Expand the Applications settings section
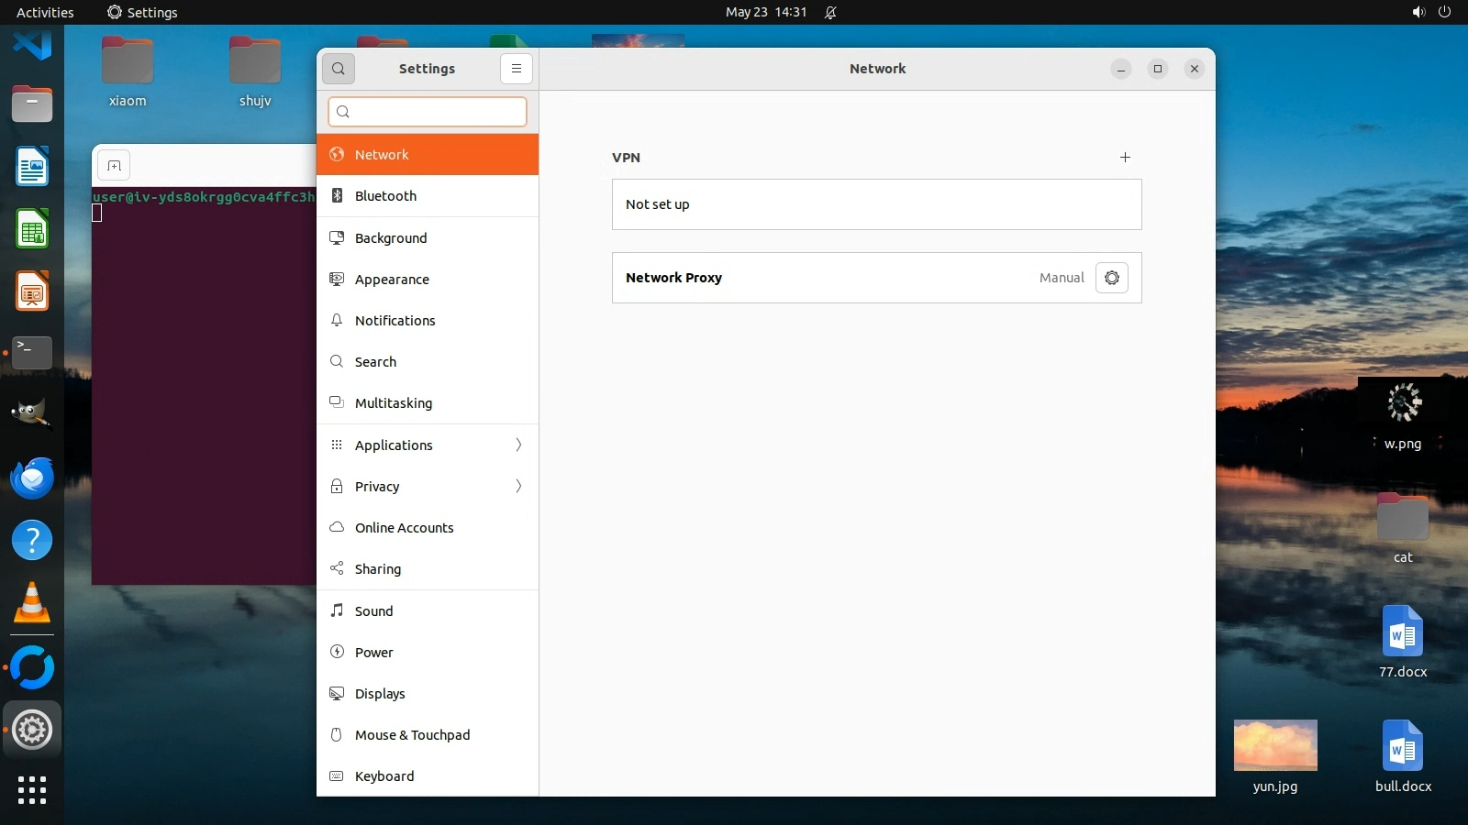 click(x=428, y=445)
